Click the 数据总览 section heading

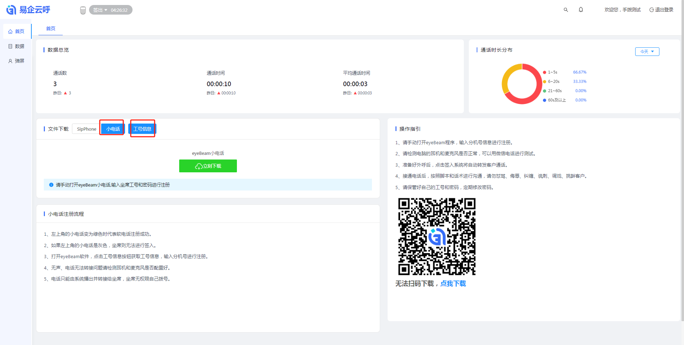pyautogui.click(x=58, y=50)
